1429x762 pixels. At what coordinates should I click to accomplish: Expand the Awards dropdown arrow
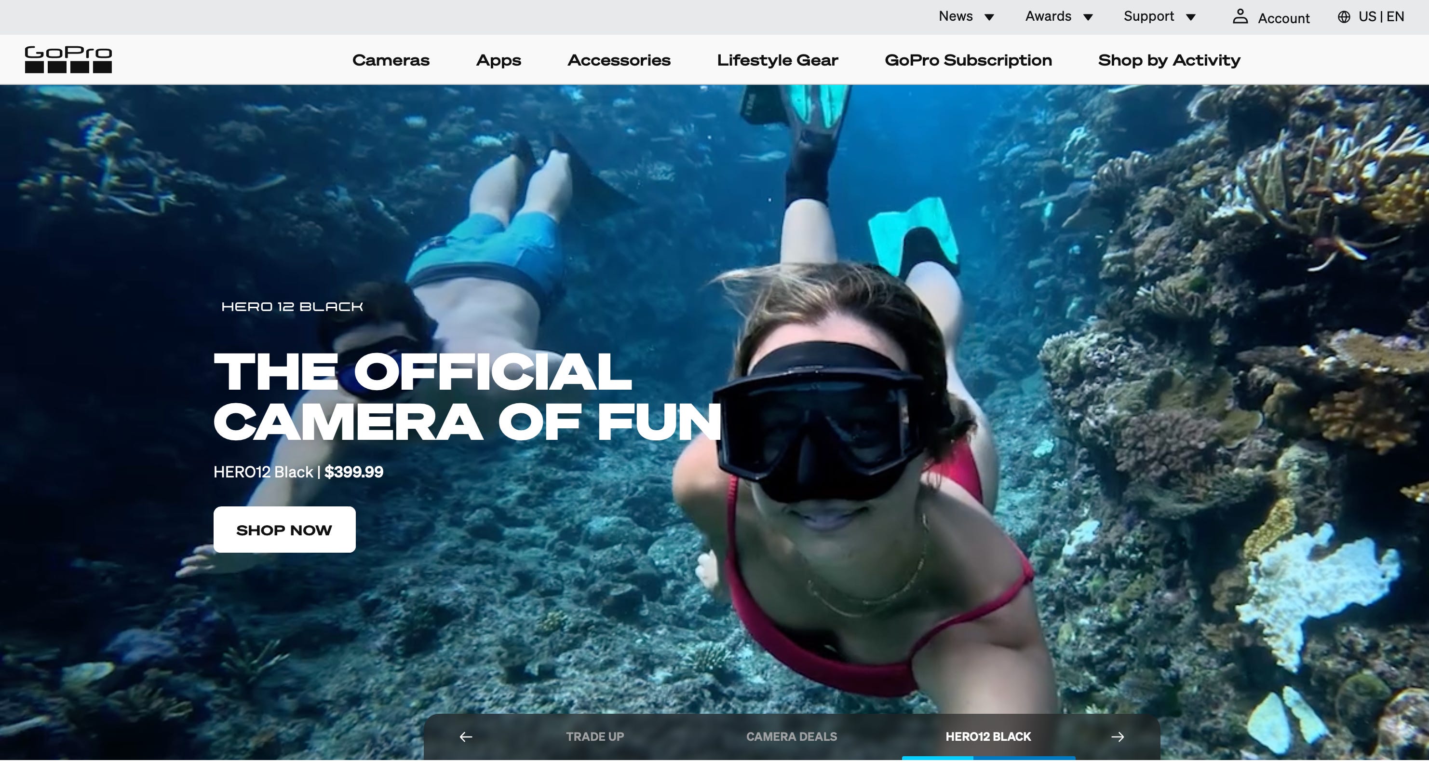1089,17
